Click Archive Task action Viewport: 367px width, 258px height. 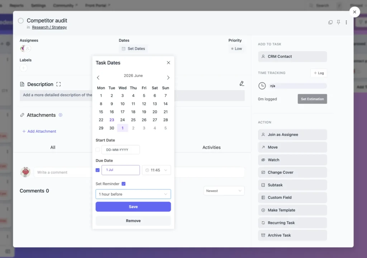(292, 235)
